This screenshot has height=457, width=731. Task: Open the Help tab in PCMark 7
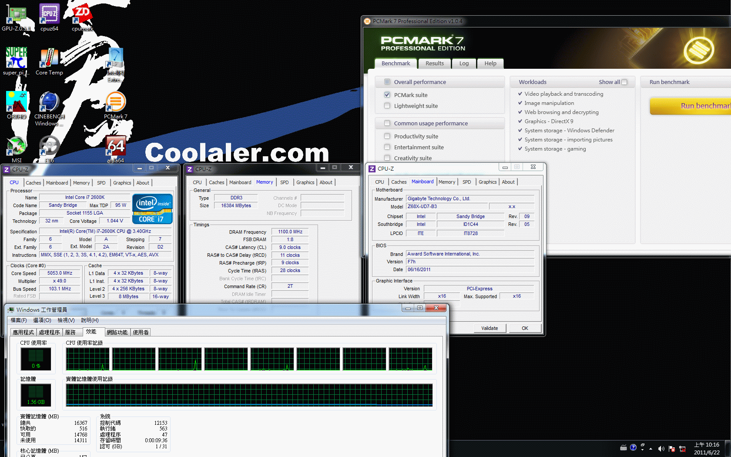pos(490,64)
